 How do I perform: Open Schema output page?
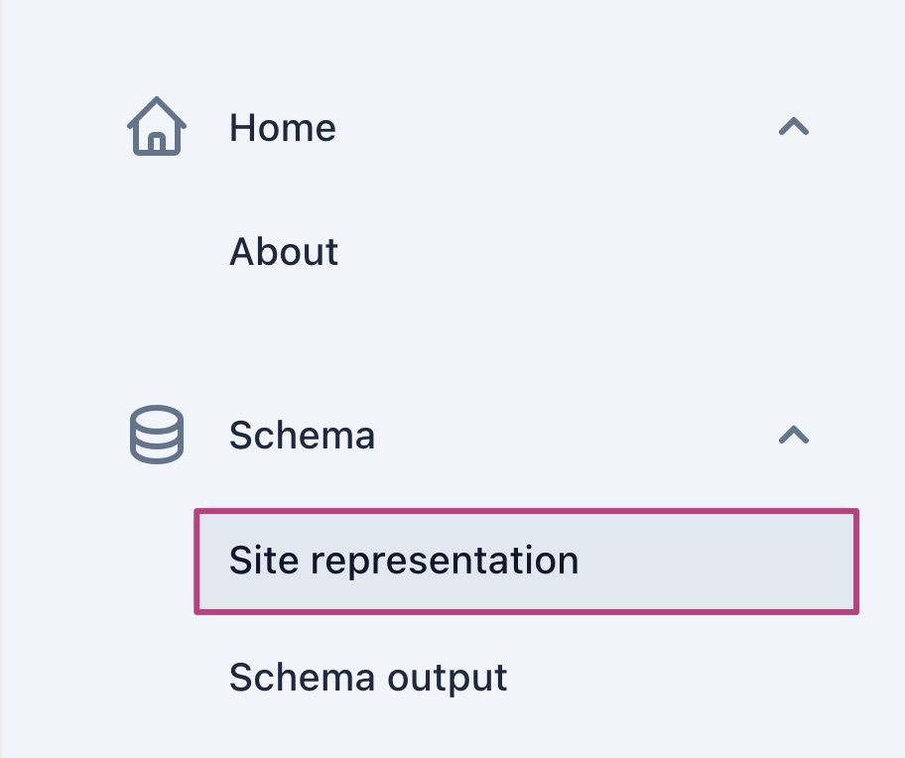[368, 678]
